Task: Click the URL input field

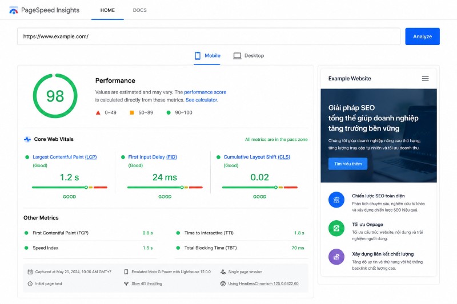Action: (x=209, y=37)
